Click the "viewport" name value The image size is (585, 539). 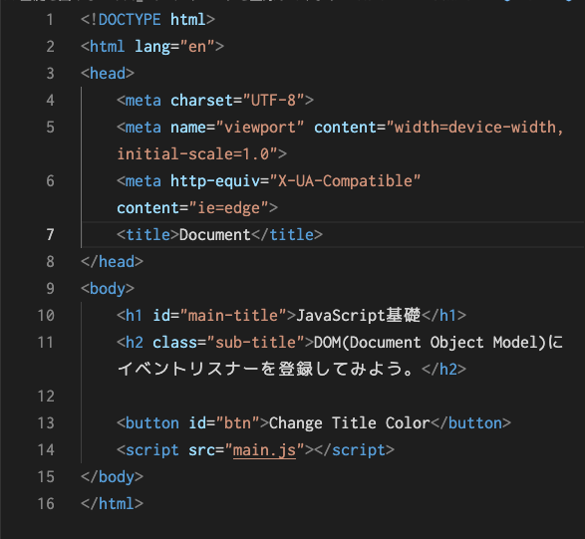[260, 128]
